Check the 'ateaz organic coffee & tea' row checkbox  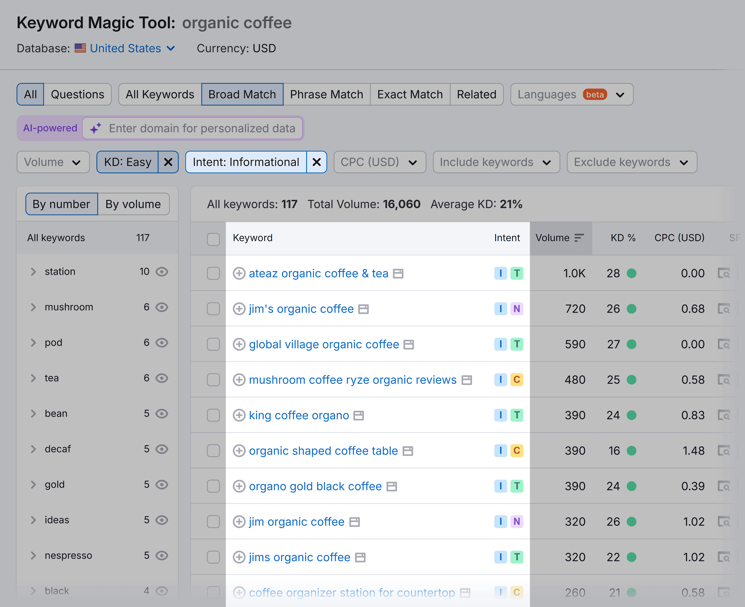(x=213, y=273)
